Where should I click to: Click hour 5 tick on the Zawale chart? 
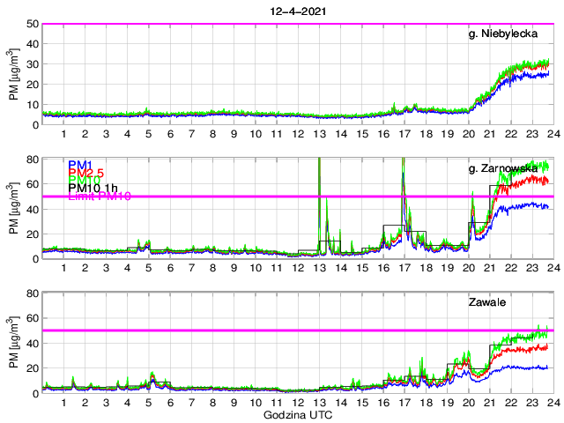148,402
